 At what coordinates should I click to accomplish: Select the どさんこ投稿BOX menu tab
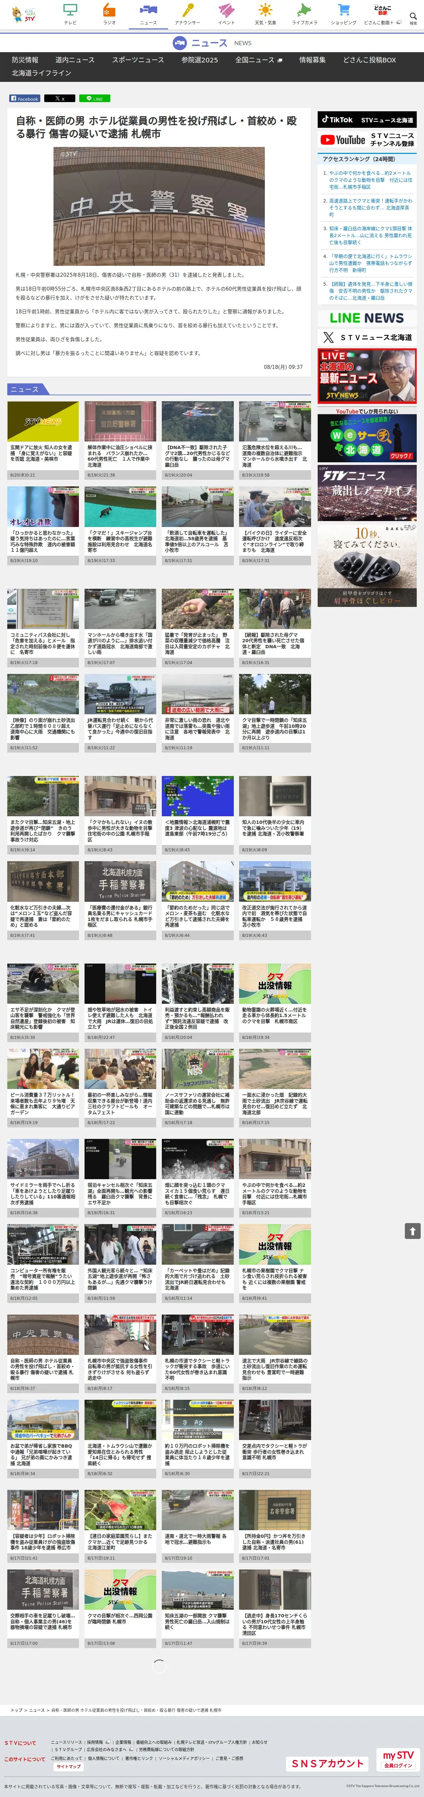(x=369, y=60)
